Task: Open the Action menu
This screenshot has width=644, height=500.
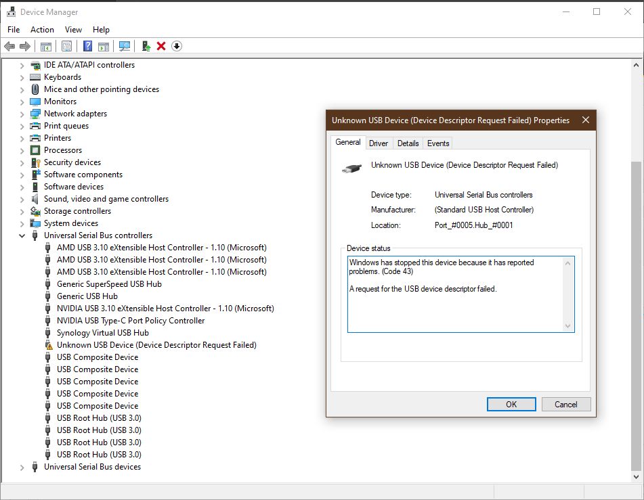Action: pos(42,30)
